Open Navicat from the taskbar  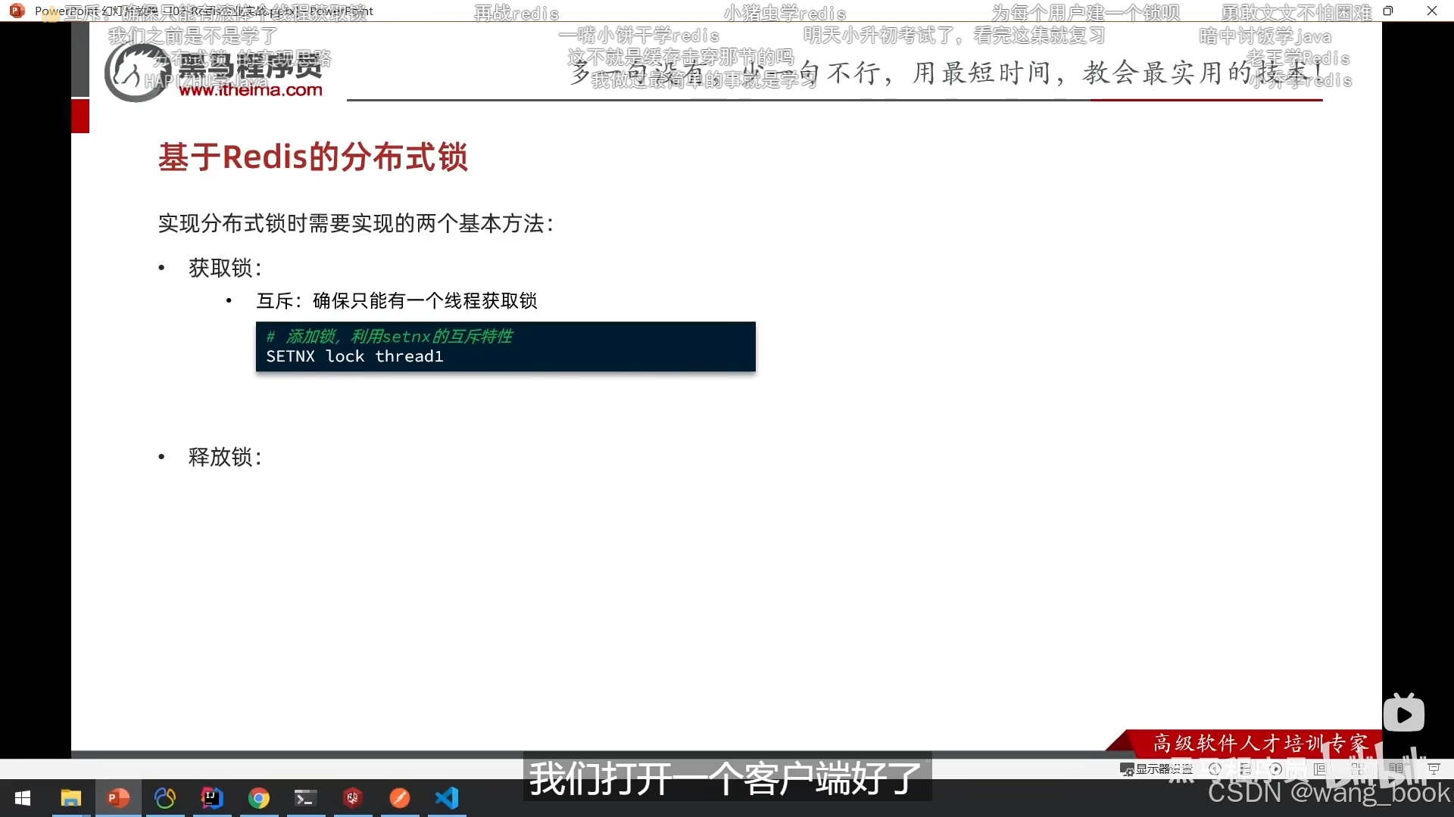pos(165,798)
